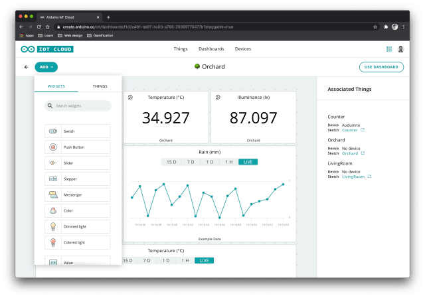This screenshot has height=298, width=425.
Task: Reload the page in browser
Action: click(x=39, y=27)
